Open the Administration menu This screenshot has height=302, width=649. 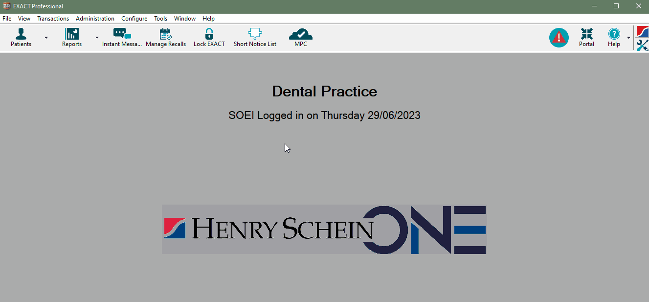[x=95, y=19]
